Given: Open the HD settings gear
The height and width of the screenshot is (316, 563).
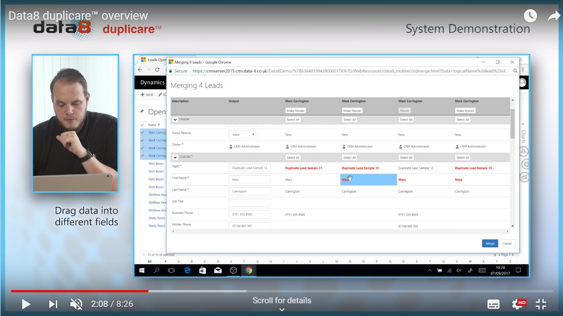Looking at the screenshot, I should click(518, 304).
